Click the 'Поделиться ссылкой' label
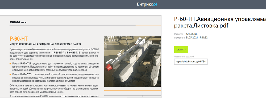The width and height of the screenshot is (266, 112). tap(184, 56)
